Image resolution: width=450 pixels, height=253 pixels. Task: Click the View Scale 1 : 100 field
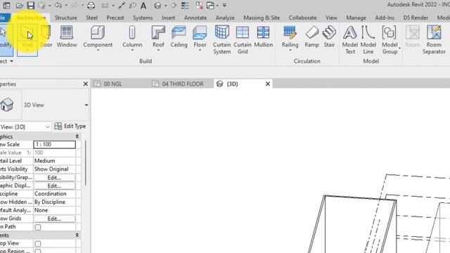(x=55, y=145)
